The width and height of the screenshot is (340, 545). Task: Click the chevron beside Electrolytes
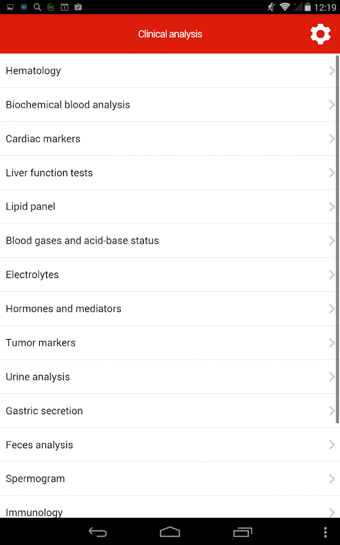(x=332, y=275)
